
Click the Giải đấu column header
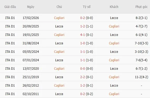(10, 7)
